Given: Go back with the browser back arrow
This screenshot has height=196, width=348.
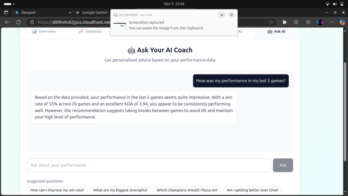Looking at the screenshot, I should pos(7,22).
